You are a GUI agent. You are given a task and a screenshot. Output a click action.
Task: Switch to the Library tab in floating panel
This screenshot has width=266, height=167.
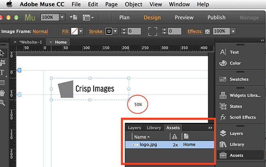[154, 128]
